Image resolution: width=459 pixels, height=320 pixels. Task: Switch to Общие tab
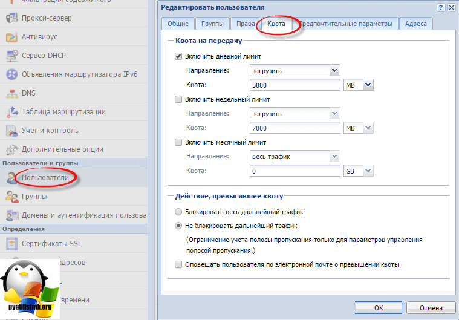tap(178, 24)
